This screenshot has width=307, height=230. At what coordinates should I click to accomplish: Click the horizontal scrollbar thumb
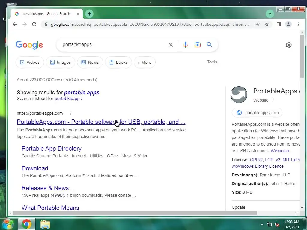pos(135,213)
